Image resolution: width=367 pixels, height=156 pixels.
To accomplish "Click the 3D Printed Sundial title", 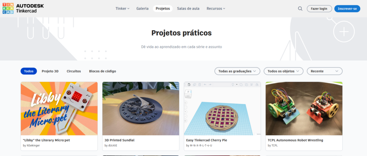I will (119, 140).
